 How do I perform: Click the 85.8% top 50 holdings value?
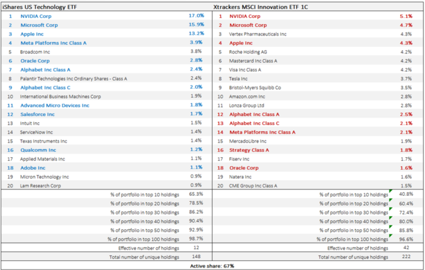coord(406,230)
